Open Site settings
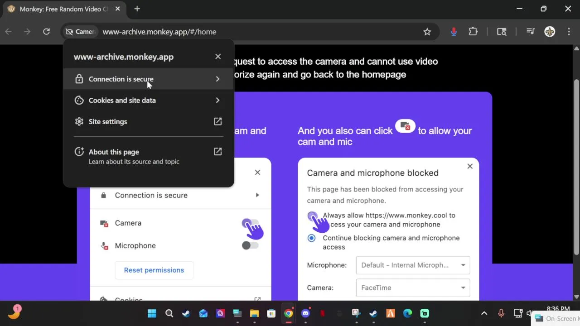The height and width of the screenshot is (326, 580). coord(148,122)
